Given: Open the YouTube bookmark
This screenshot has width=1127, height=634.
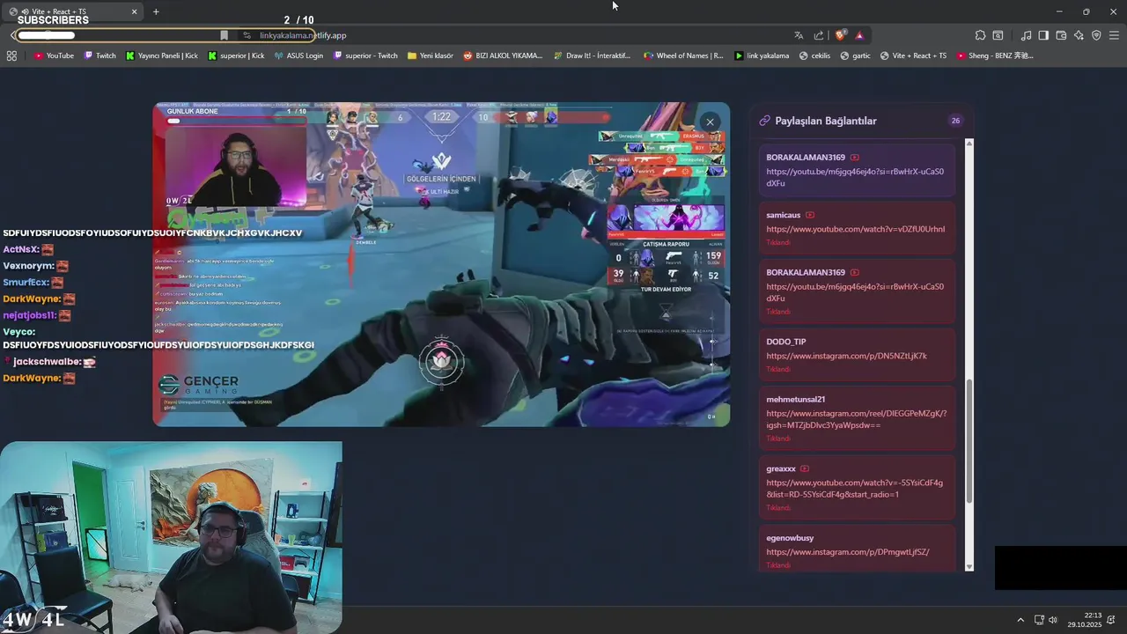Looking at the screenshot, I should point(54,55).
